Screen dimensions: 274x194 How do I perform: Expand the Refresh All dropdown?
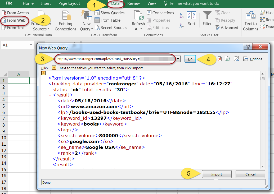[x=138, y=29]
